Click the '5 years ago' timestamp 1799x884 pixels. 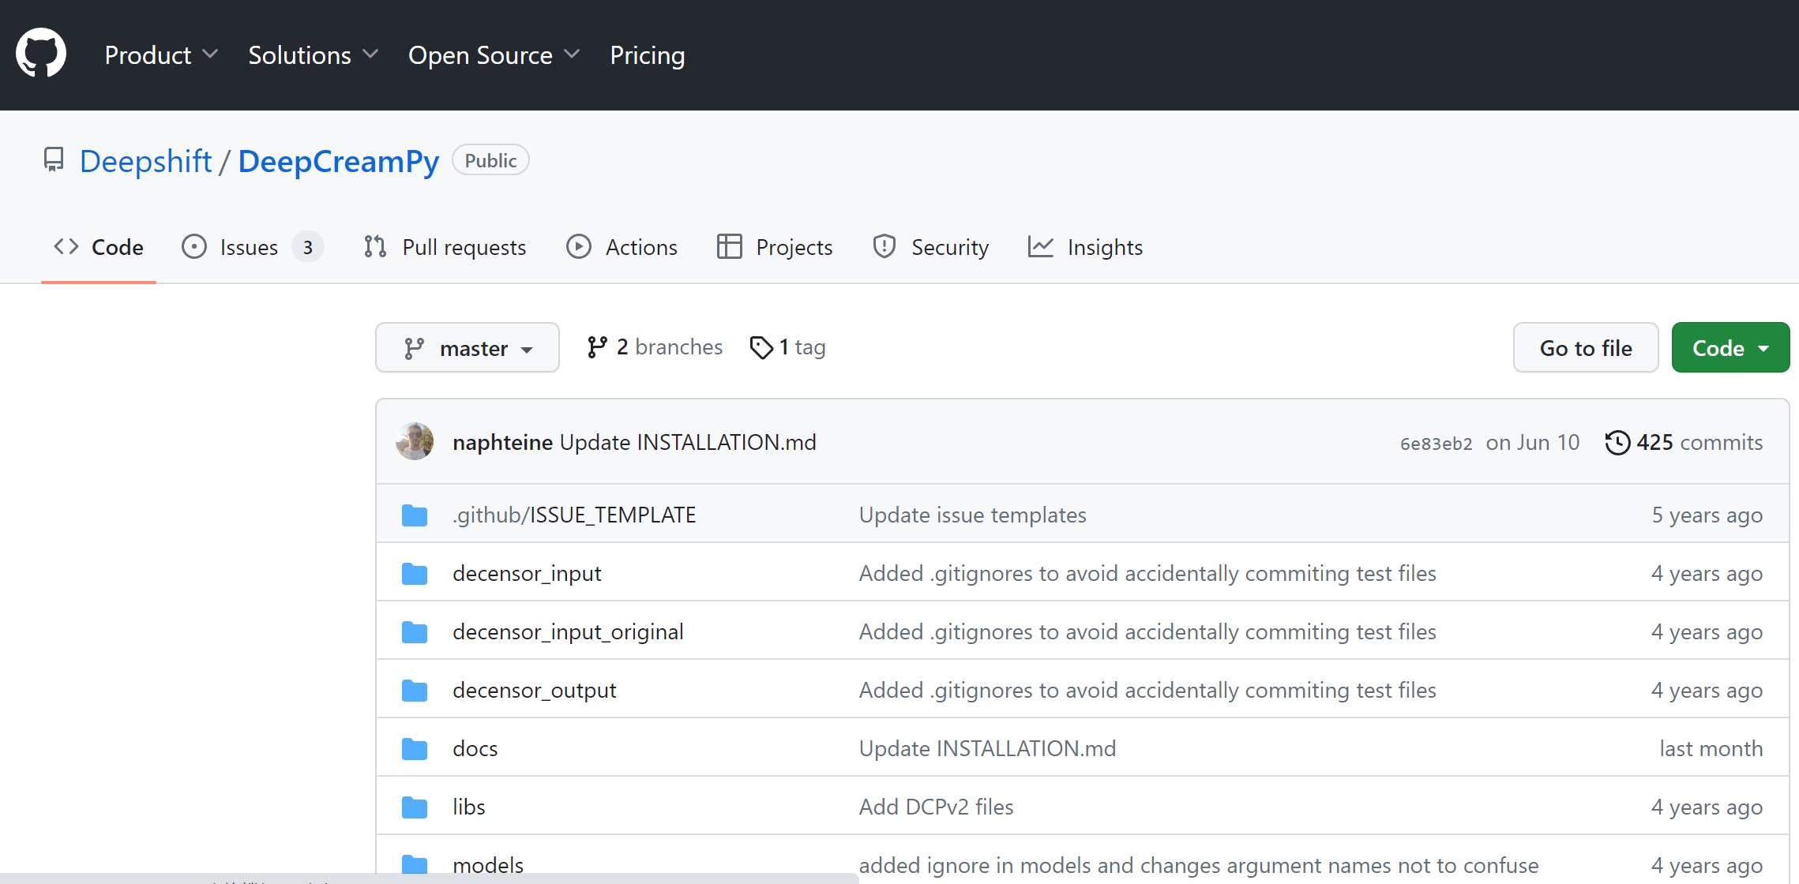point(1707,515)
